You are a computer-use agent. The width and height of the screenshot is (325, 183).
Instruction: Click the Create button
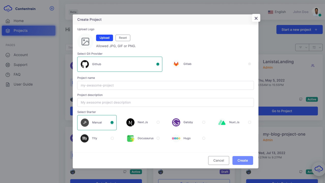click(242, 160)
